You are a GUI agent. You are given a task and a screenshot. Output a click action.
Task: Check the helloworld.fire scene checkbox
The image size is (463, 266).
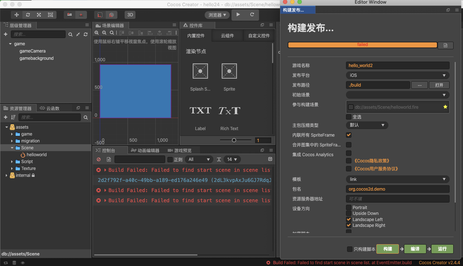point(351,107)
